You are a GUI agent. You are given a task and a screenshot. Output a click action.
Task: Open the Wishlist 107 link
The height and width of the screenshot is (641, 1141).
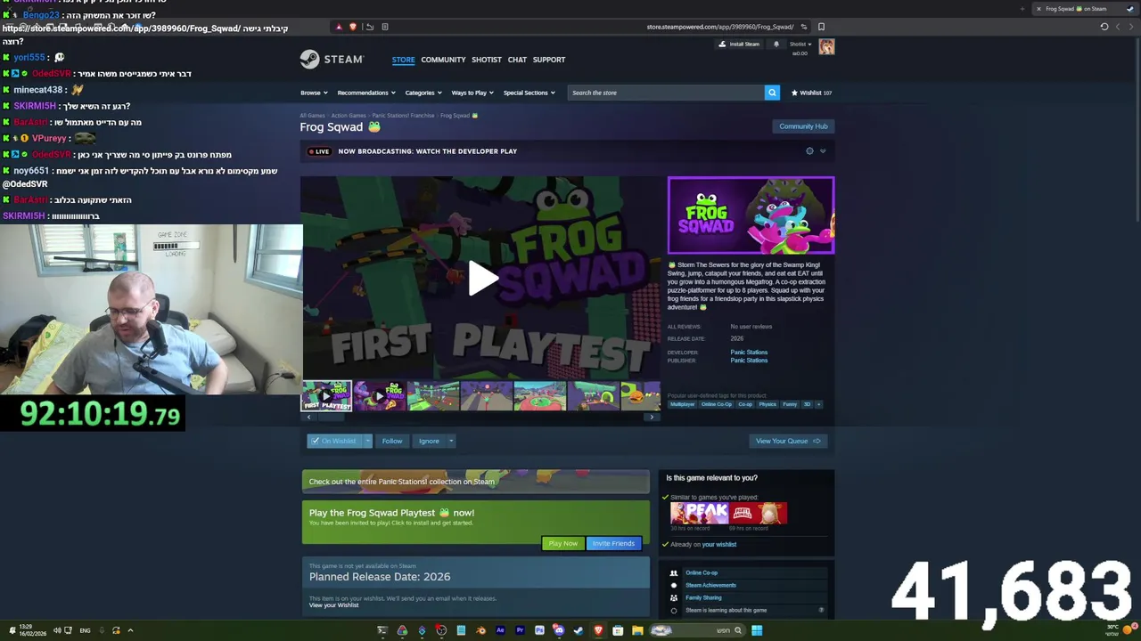tap(811, 93)
